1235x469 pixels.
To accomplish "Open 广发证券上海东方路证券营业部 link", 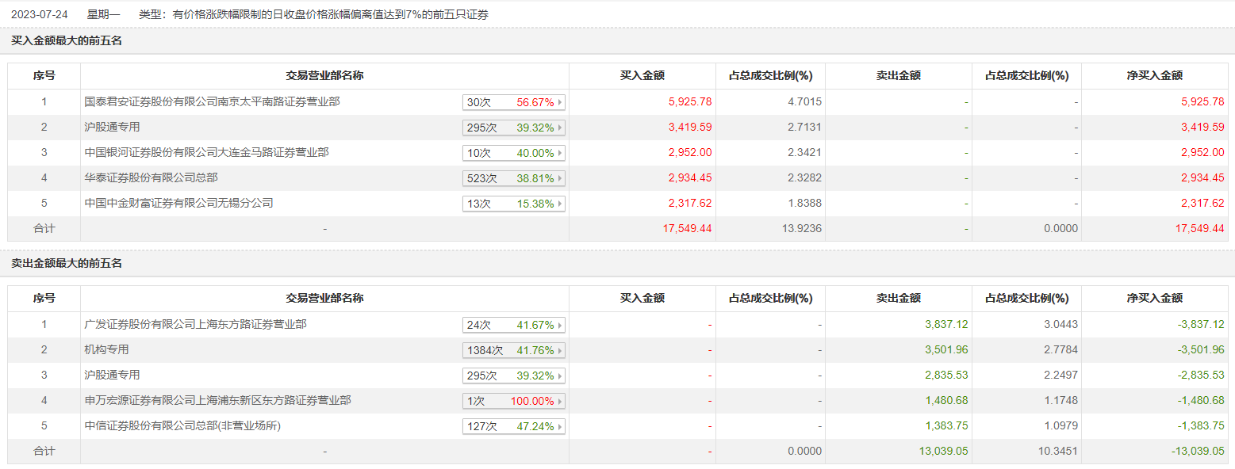I will 195,324.
